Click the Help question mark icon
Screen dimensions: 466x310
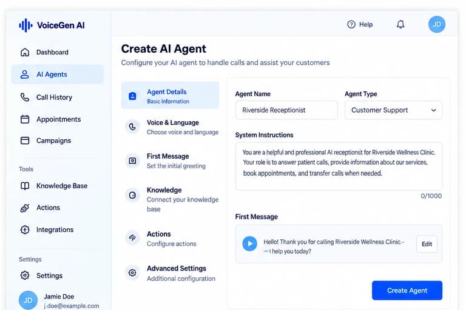pos(351,24)
